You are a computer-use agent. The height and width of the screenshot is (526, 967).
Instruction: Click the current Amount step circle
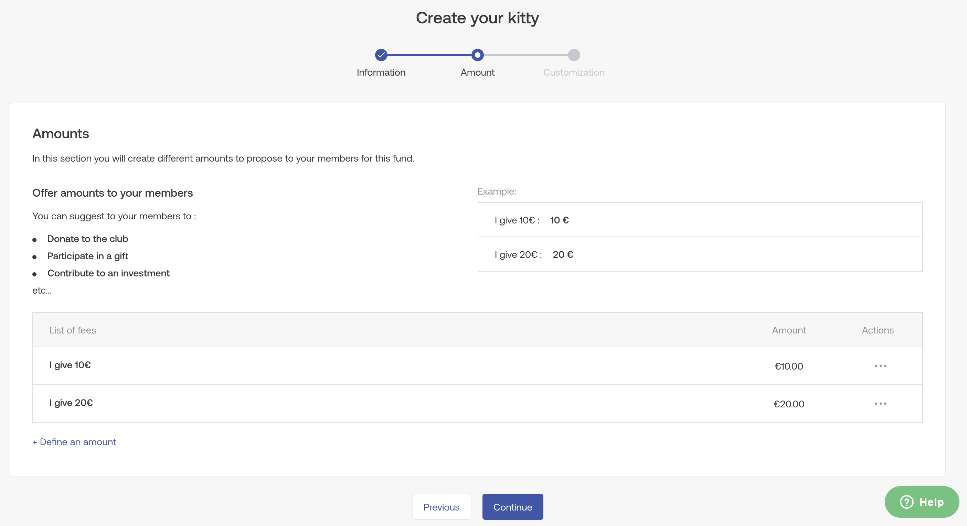coord(478,55)
